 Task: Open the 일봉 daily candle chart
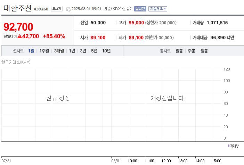pyautogui.click(x=179, y=51)
